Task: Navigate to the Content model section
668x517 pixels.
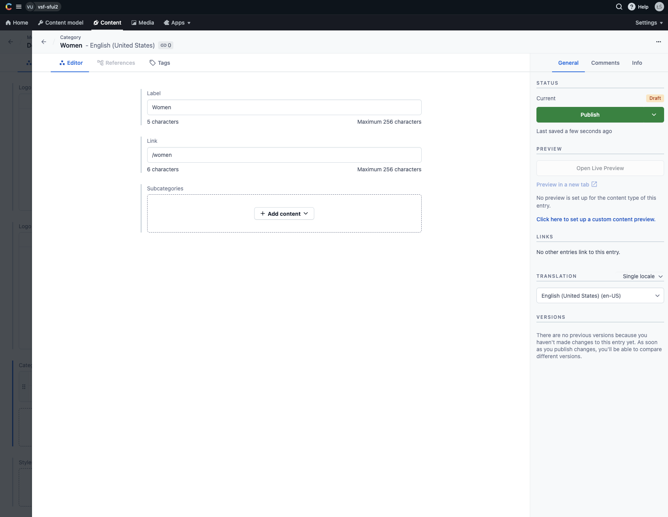Action: pyautogui.click(x=61, y=23)
